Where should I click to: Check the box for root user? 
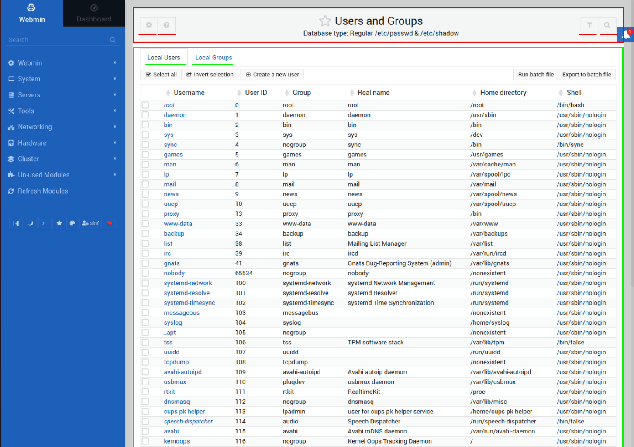pos(145,105)
